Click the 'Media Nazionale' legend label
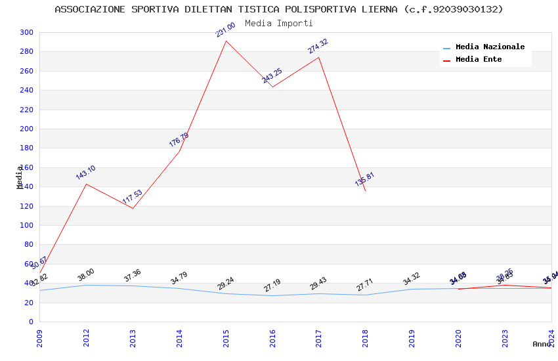The image size is (558, 361). click(490, 47)
